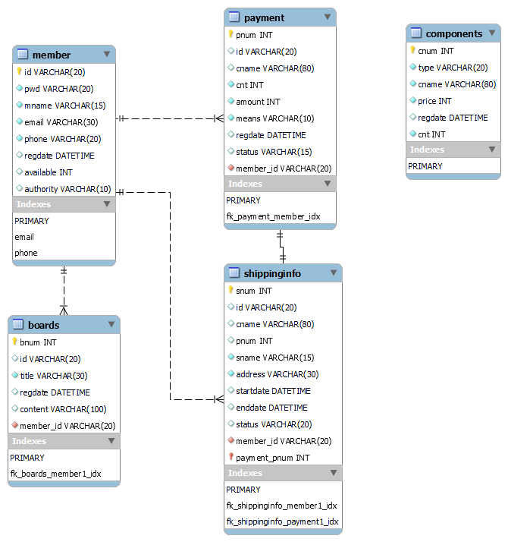Select the member-to-payment relationship line
The image size is (508, 542).
point(169,118)
